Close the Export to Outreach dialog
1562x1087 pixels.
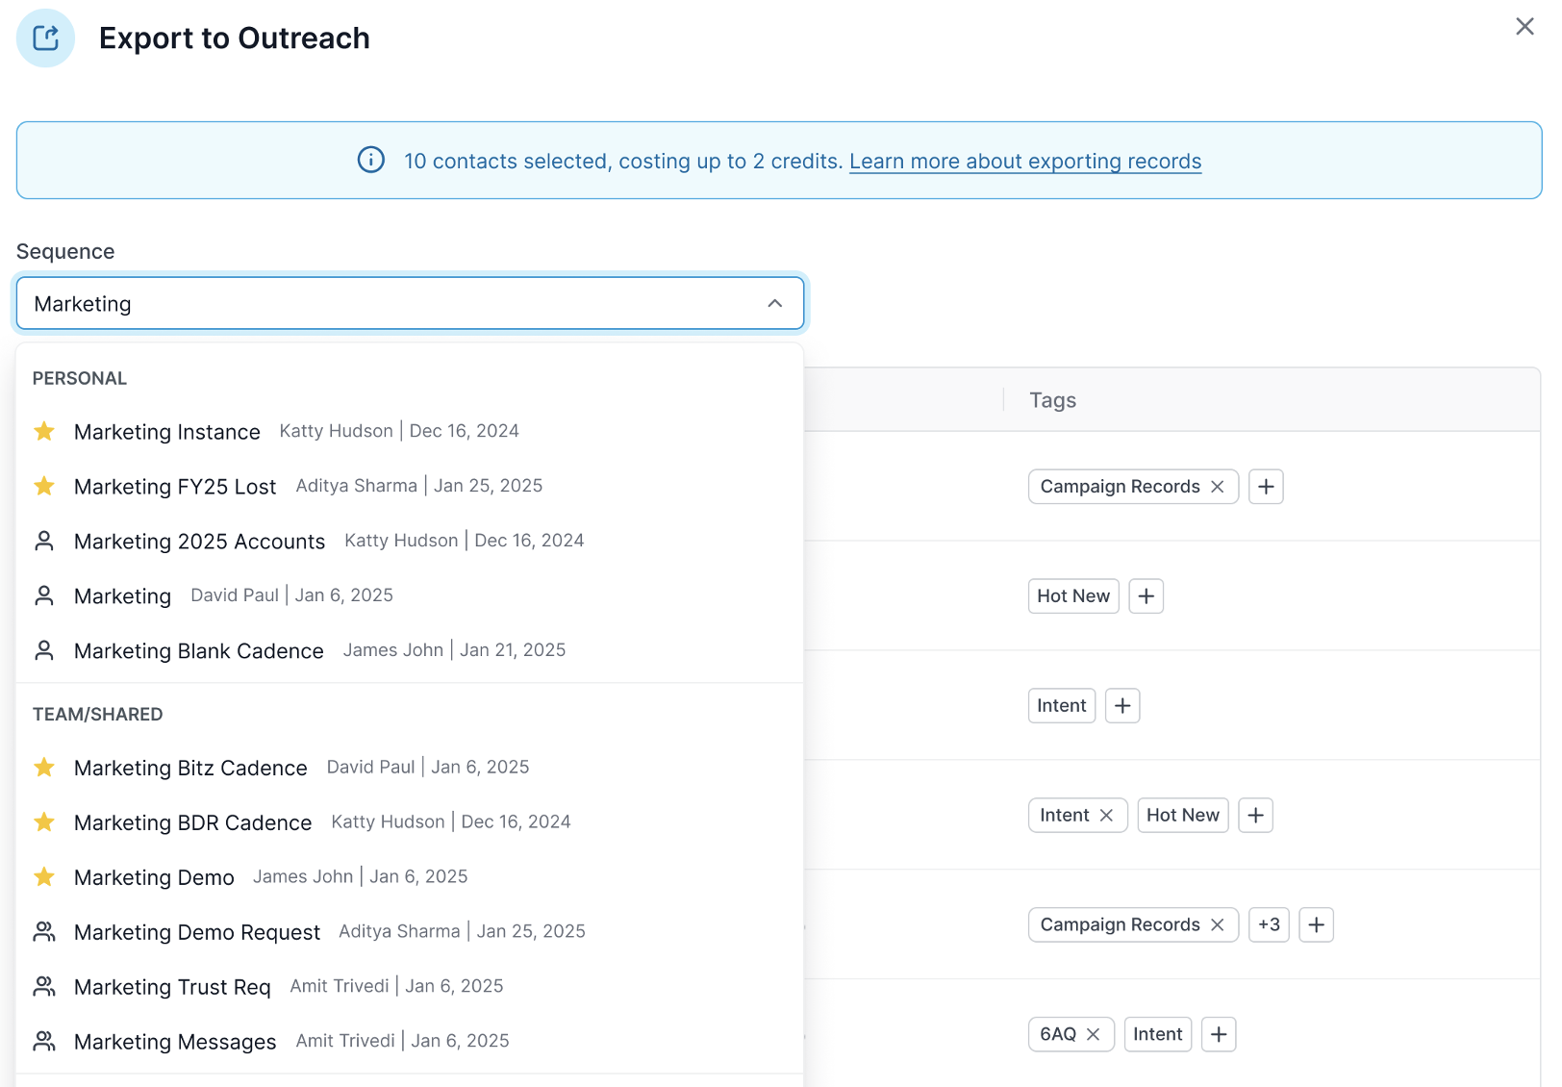1524,27
